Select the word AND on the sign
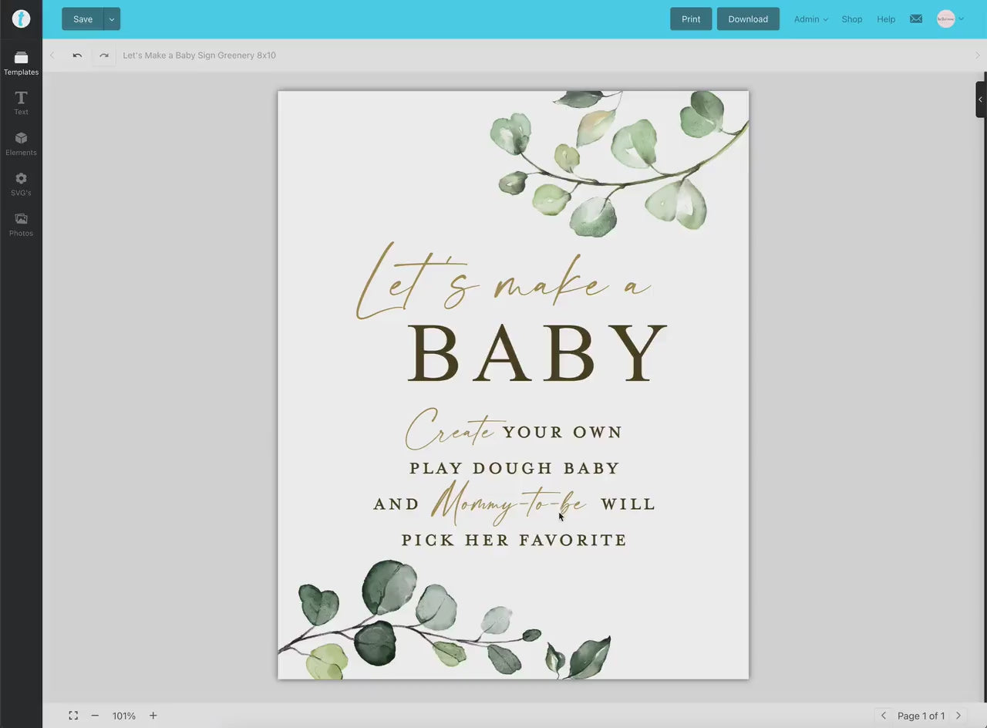This screenshot has width=987, height=728. pos(397,504)
